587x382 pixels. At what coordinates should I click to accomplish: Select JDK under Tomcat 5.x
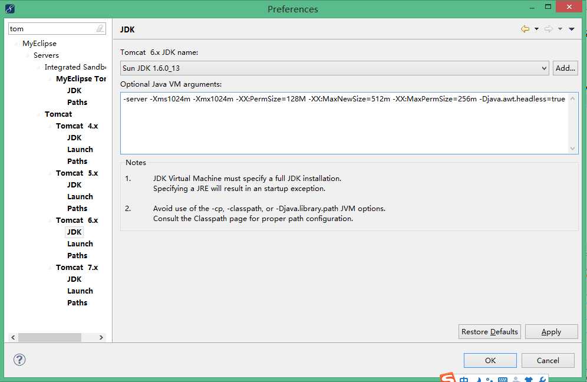click(x=74, y=185)
